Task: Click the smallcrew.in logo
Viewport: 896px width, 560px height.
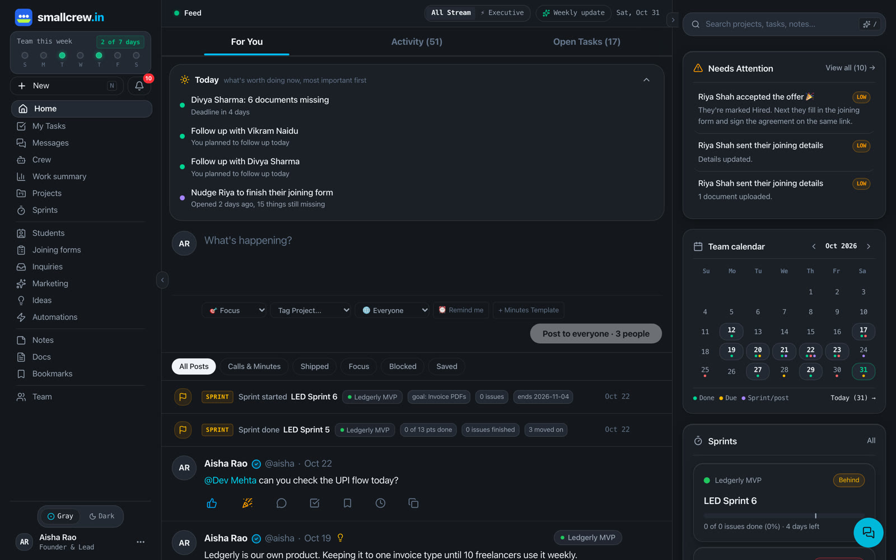Action: coord(59,17)
